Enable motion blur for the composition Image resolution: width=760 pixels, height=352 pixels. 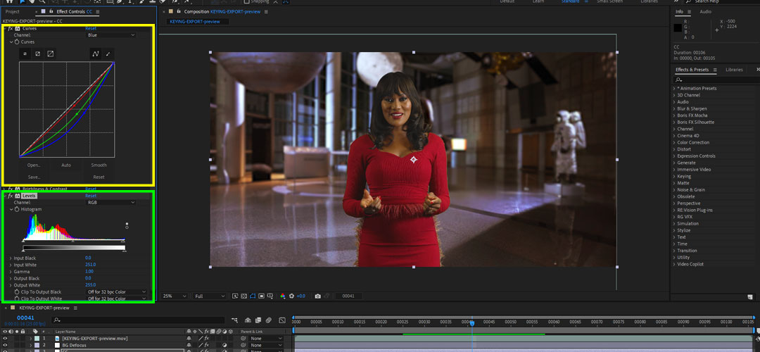[269, 320]
